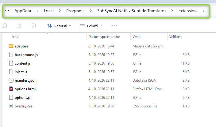Click the 5 KB size cell
Screen dimensions: 216x127
click(x=186, y=98)
